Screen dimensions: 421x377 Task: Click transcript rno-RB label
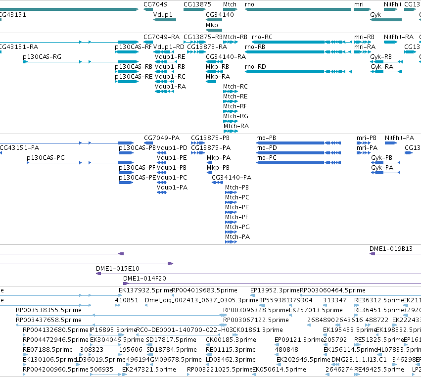click(255, 47)
